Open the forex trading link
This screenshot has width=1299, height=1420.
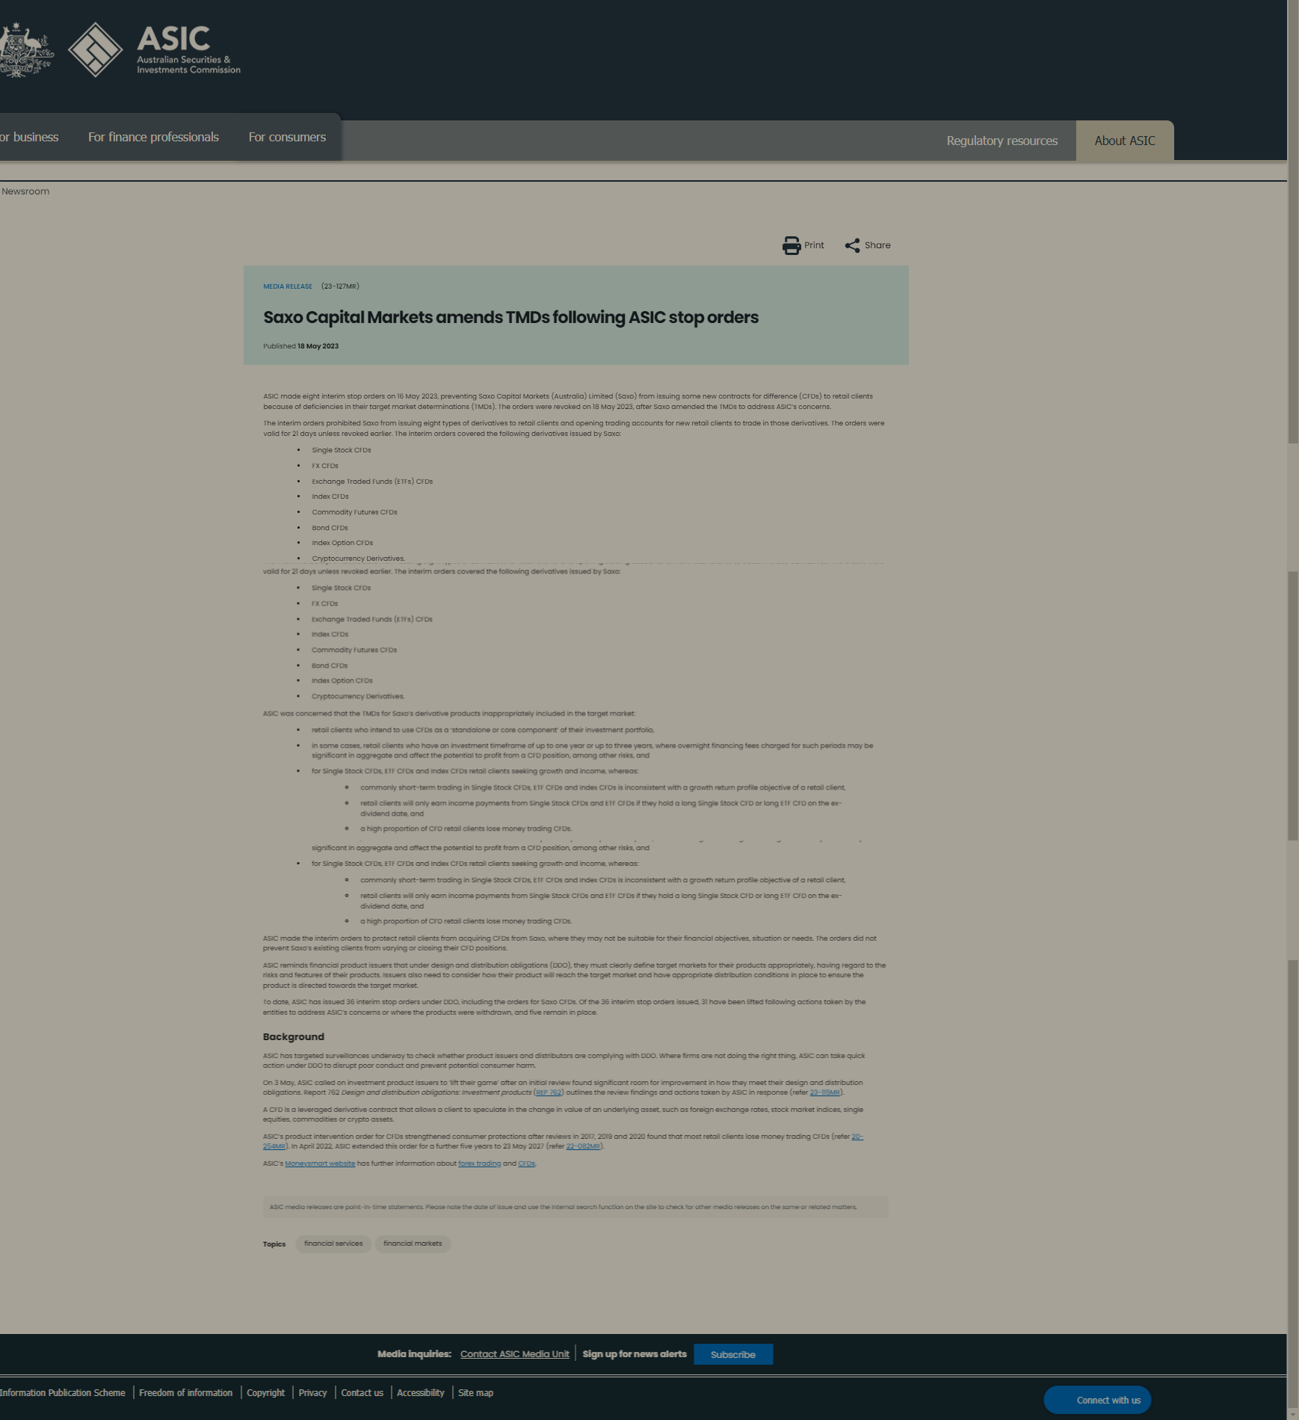[x=479, y=1164]
